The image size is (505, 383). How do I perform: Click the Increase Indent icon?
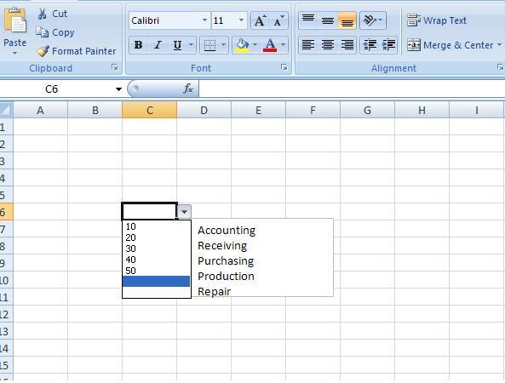coord(388,45)
